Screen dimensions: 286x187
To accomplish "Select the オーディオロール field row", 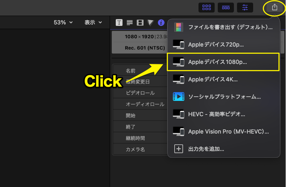I will point(140,104).
